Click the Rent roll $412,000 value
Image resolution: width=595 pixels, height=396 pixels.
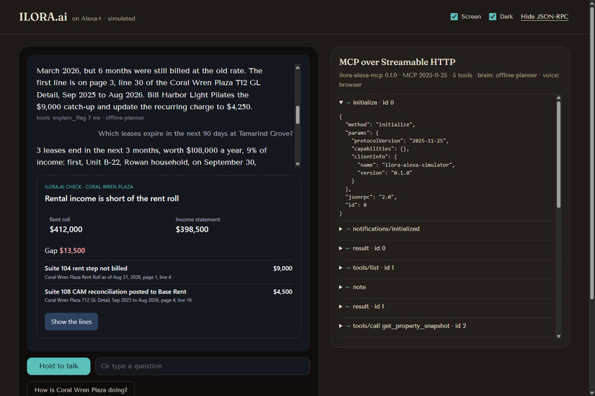tap(66, 229)
